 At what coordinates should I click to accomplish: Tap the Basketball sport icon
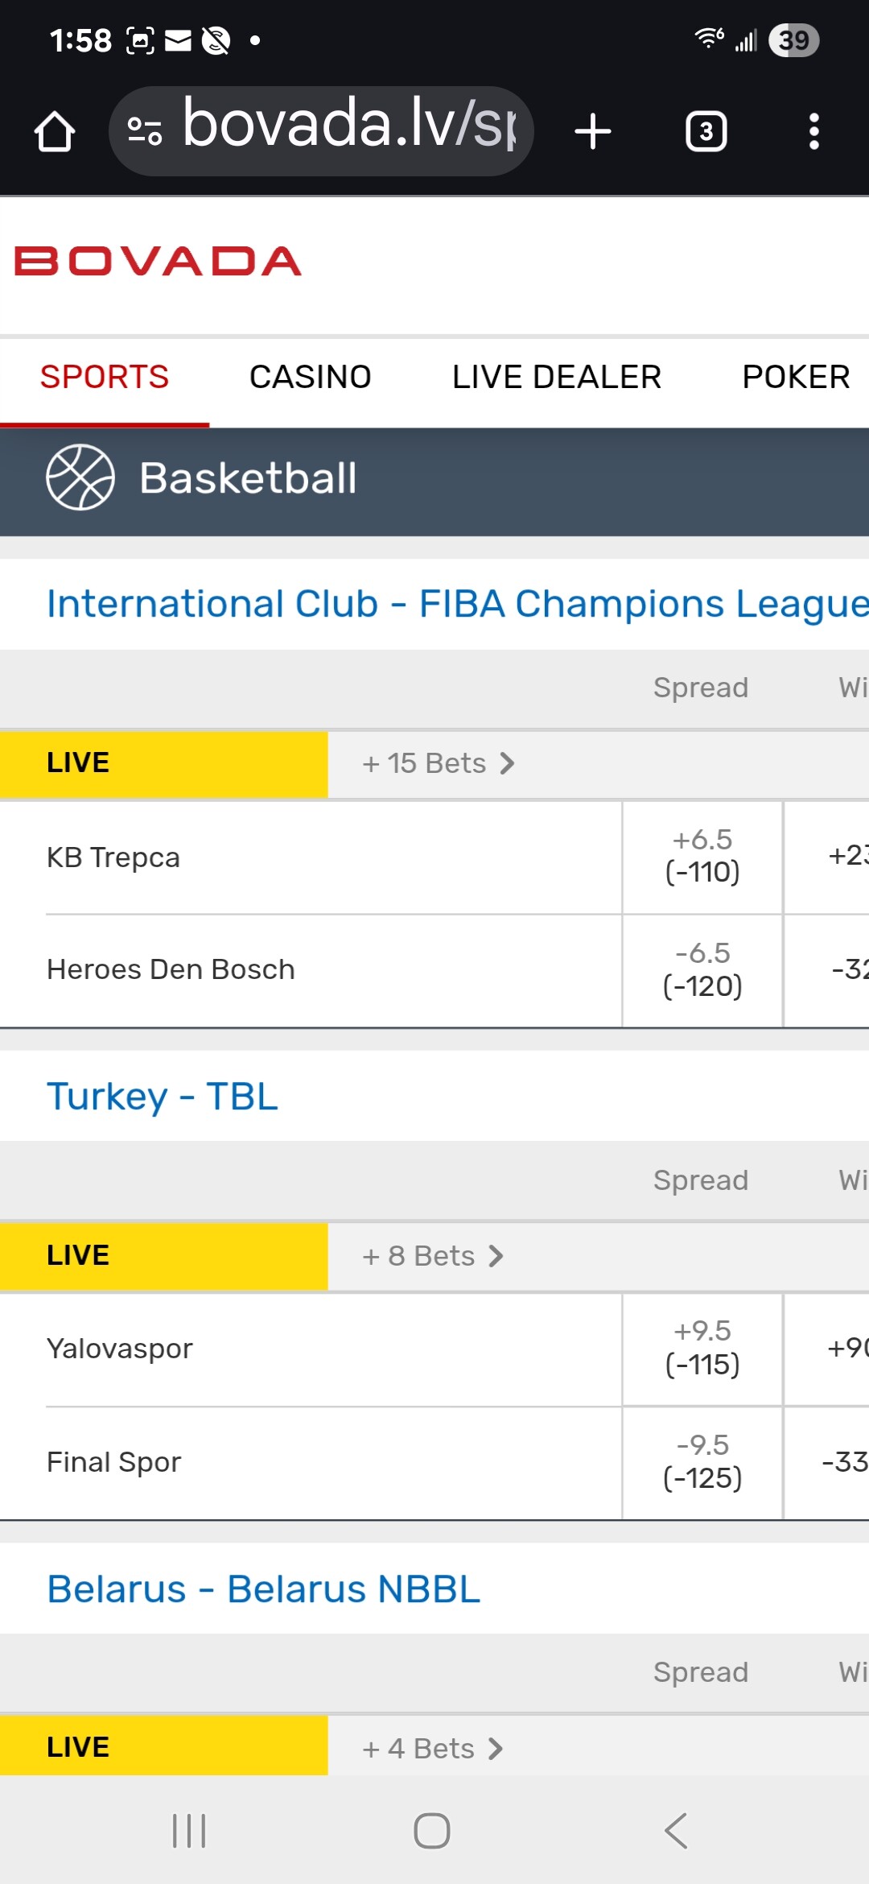point(80,477)
